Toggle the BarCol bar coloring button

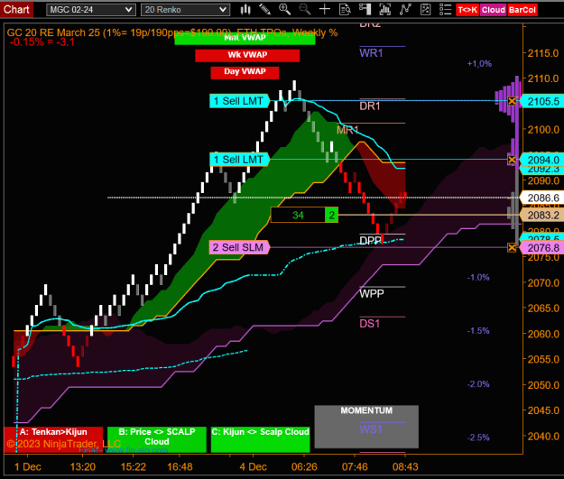coord(522,10)
